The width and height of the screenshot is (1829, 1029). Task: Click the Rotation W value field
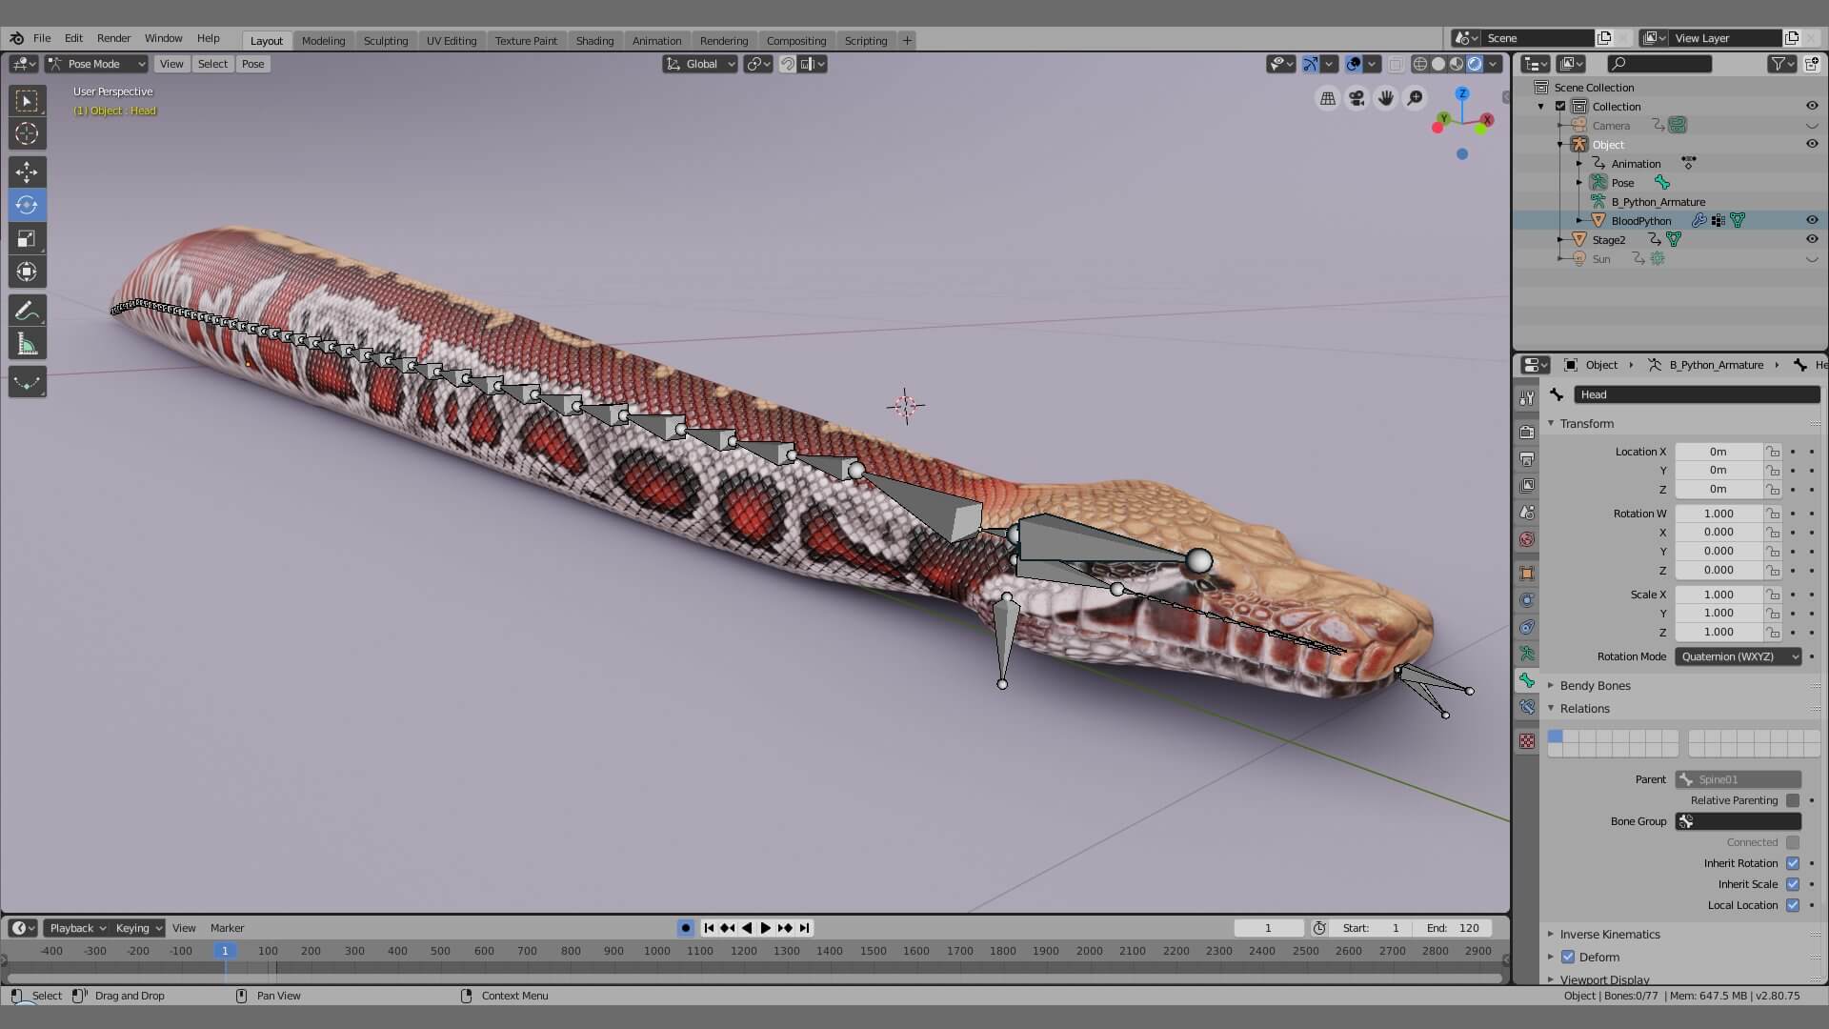(x=1718, y=514)
